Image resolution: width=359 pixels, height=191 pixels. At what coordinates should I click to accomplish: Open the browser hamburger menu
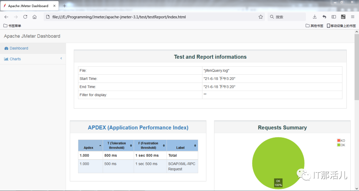click(x=353, y=17)
